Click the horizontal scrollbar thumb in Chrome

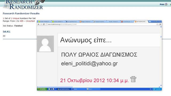56,87
